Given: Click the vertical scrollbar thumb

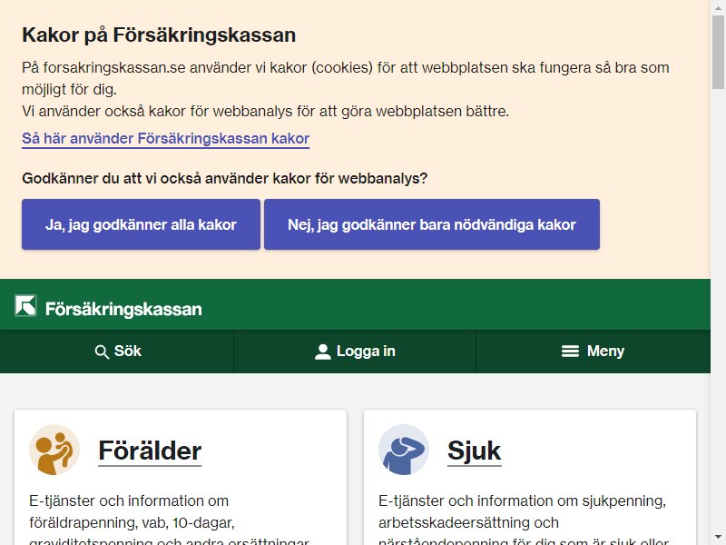Looking at the screenshot, I should pyautogui.click(x=718, y=51).
